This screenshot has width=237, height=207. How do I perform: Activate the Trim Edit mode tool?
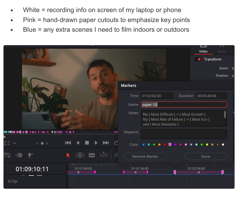tap(80, 155)
